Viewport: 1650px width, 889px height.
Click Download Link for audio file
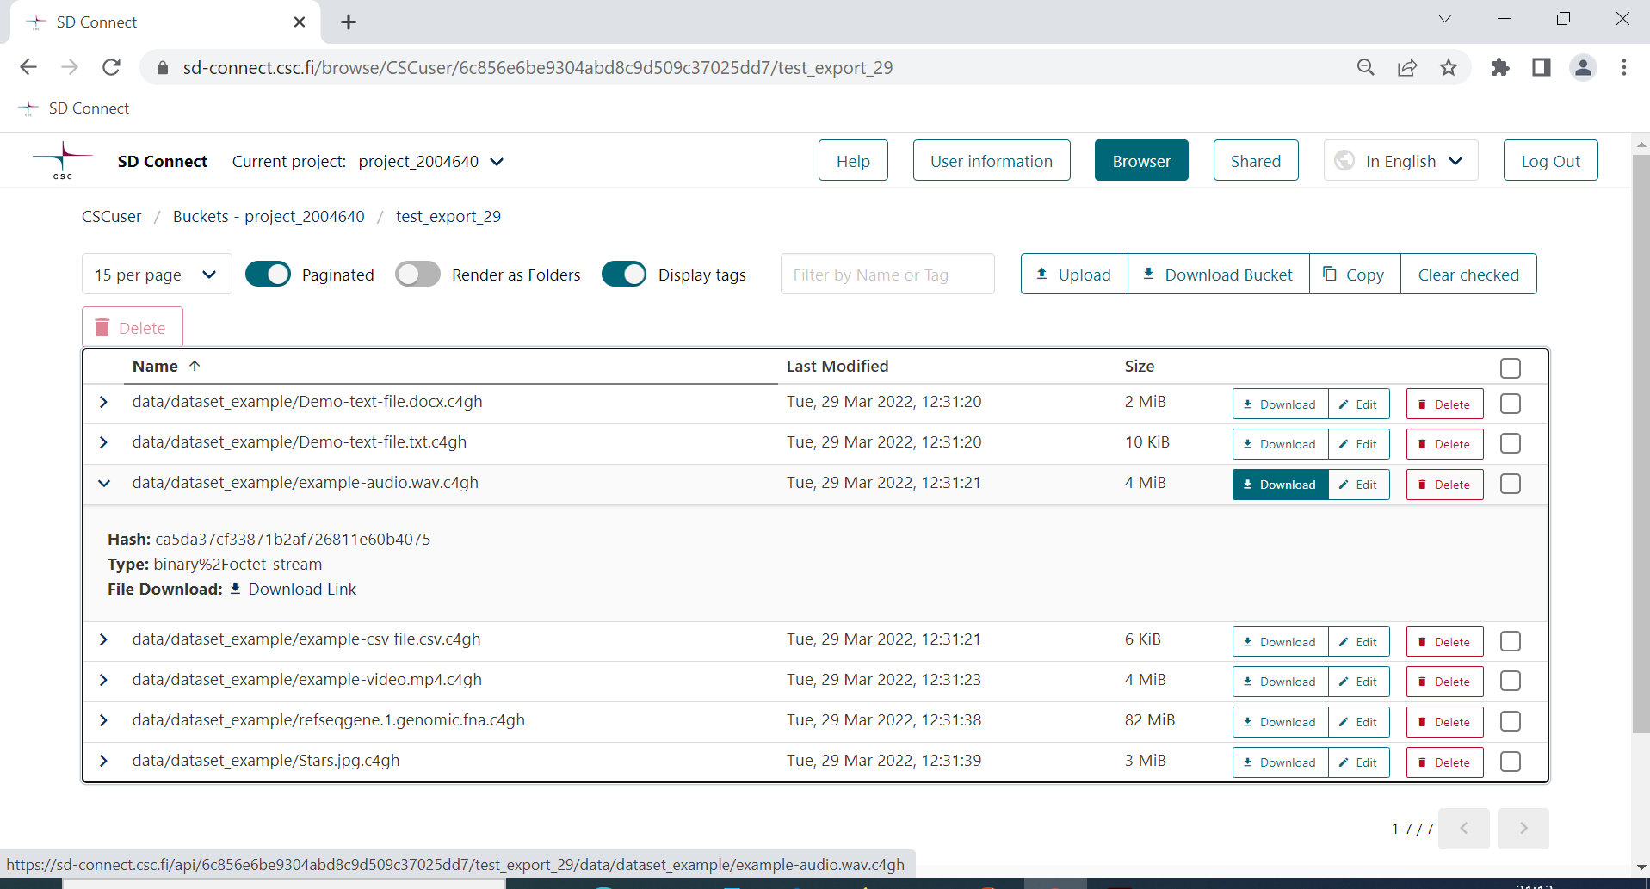point(293,590)
